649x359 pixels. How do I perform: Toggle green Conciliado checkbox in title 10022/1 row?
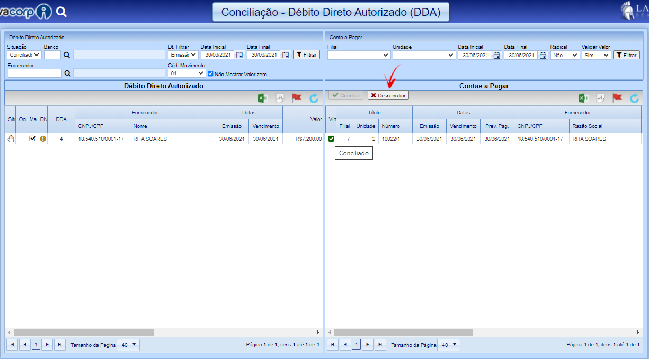tap(331, 139)
